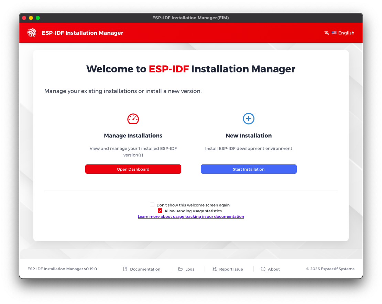The width and height of the screenshot is (382, 304).
Task: Click the translate language icon
Action: (327, 33)
